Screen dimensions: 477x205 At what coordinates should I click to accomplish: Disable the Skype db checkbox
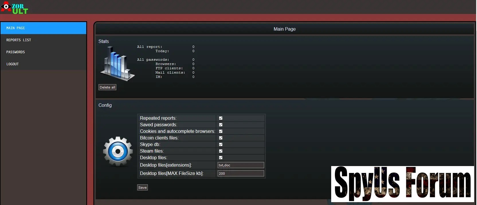(221, 145)
